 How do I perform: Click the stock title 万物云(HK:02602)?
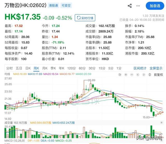[25, 5]
